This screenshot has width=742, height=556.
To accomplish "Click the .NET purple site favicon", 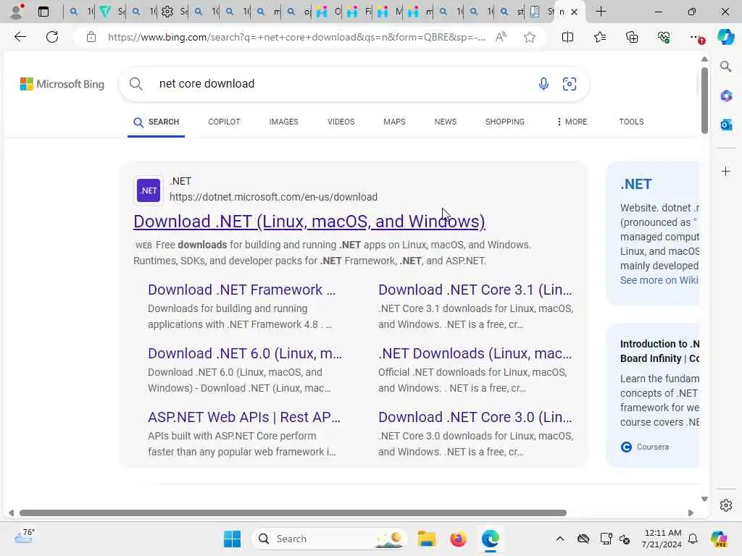I will 148,190.
